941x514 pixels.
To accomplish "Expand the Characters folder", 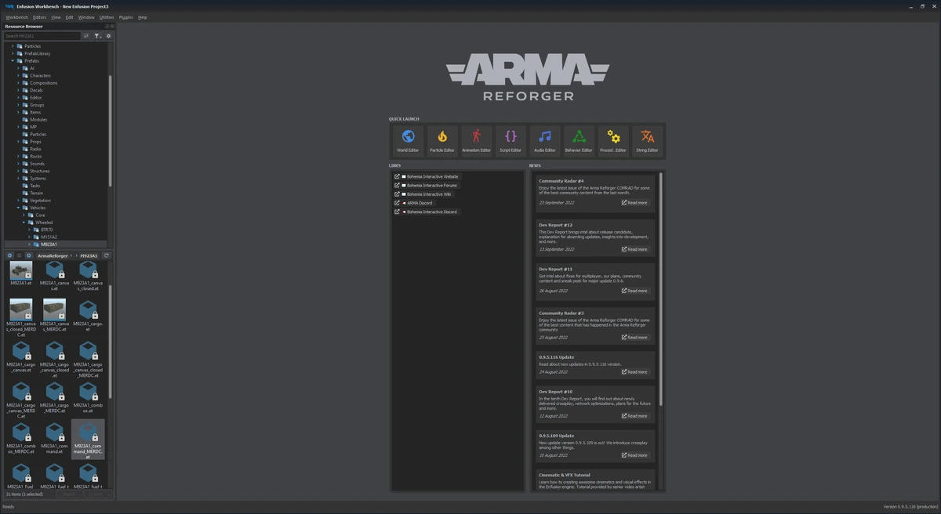I will click(20, 75).
